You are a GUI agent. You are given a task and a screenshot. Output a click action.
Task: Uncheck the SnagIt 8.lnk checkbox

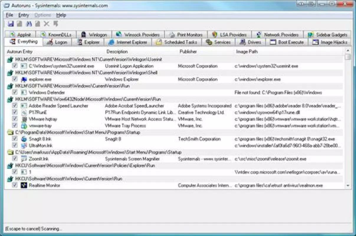[14, 139]
